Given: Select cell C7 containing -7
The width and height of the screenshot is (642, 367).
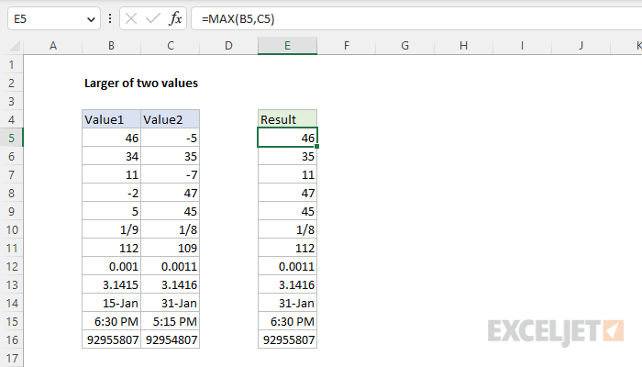Looking at the screenshot, I should pyautogui.click(x=171, y=175).
